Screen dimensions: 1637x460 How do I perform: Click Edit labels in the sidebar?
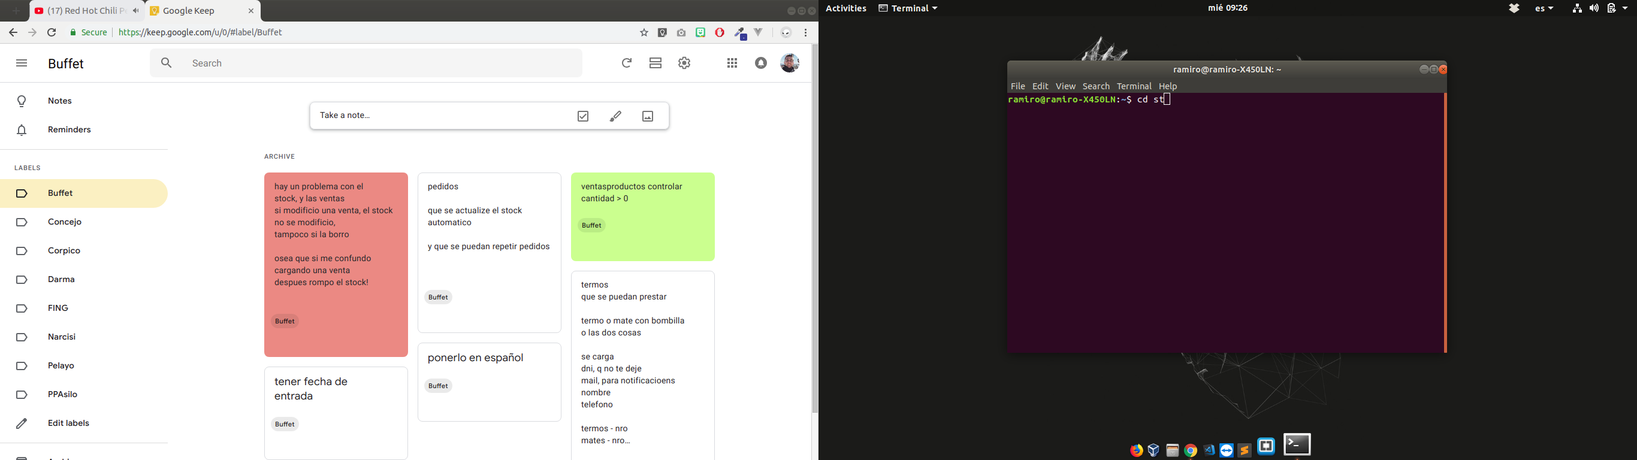pyautogui.click(x=69, y=424)
